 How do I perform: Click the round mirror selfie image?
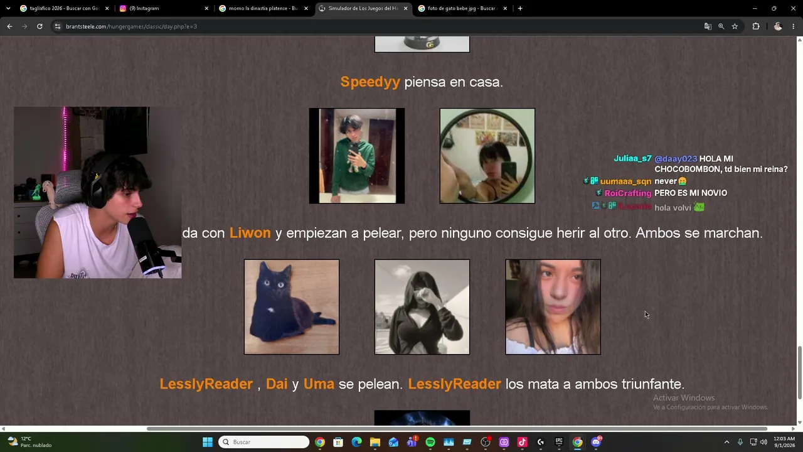point(487,156)
